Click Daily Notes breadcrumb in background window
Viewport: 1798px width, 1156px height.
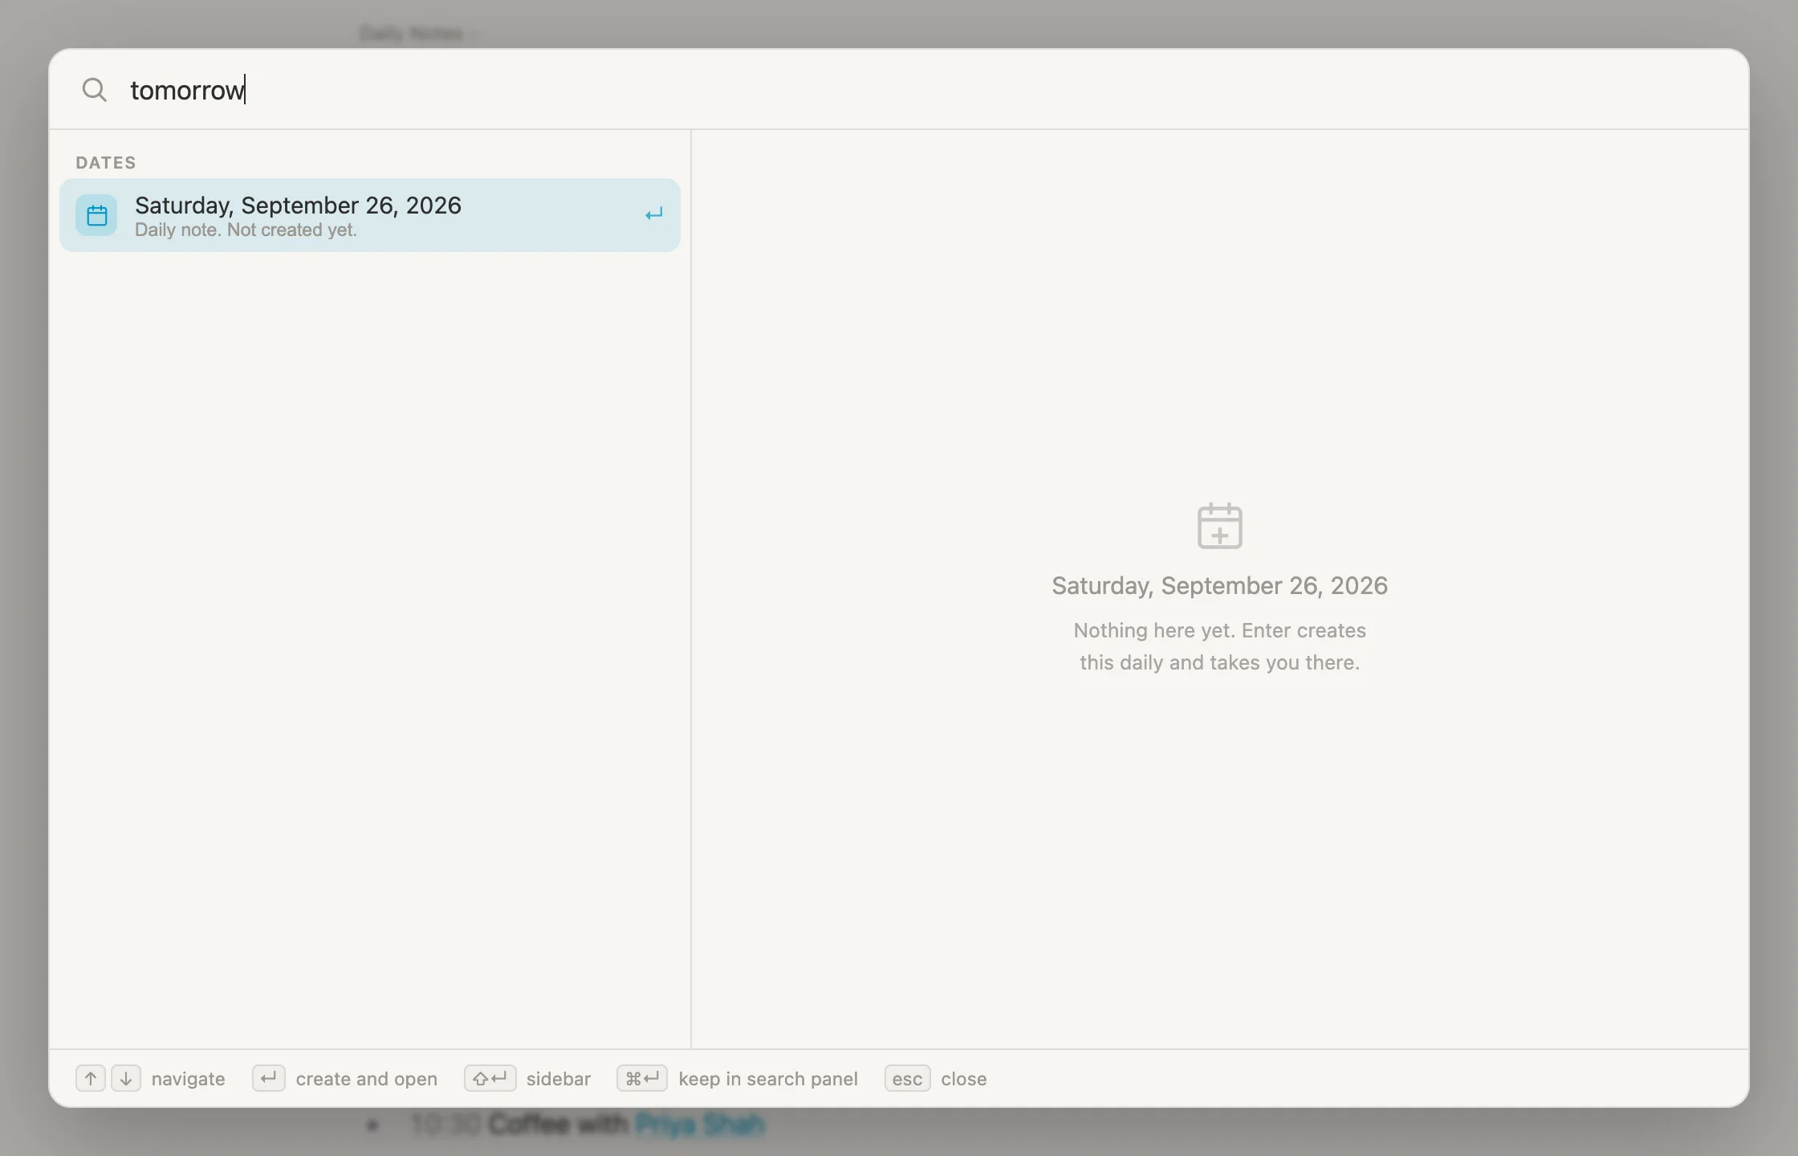(412, 34)
